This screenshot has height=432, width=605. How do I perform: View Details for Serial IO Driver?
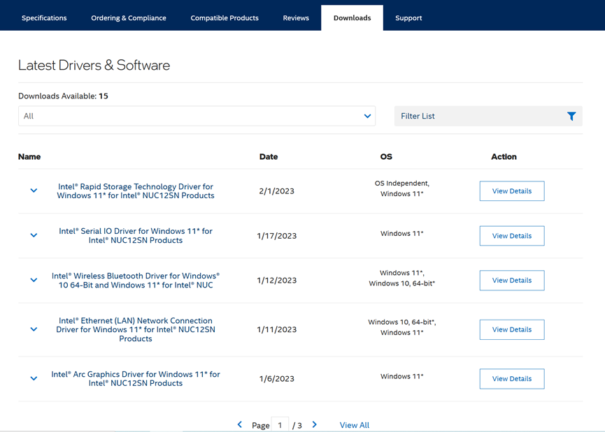pos(512,236)
